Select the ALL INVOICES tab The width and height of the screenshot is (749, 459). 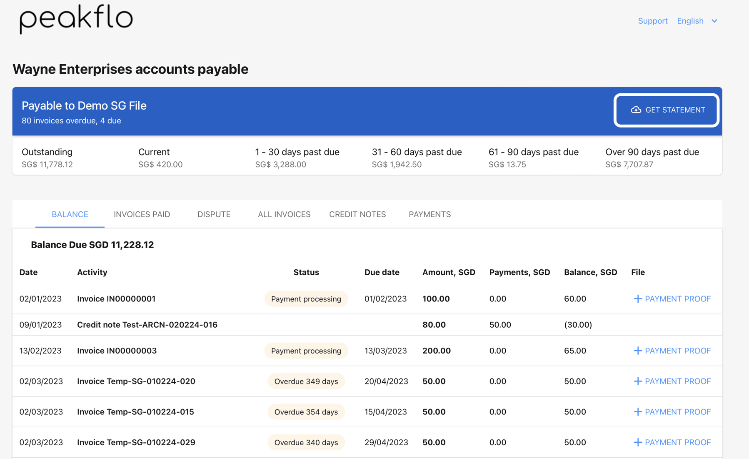(x=284, y=214)
